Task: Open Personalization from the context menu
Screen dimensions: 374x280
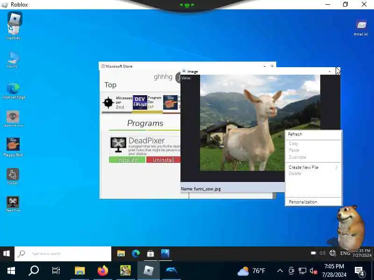Action: coord(303,202)
